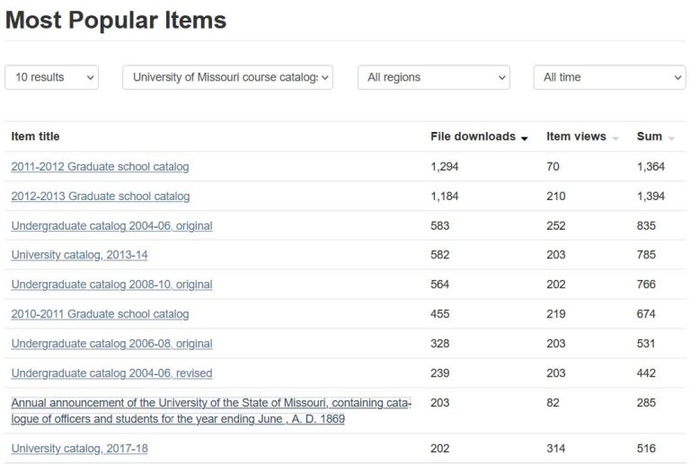The image size is (690, 464).
Task: Expand the University of Missouri course catalogs dropdown
Action: click(227, 77)
